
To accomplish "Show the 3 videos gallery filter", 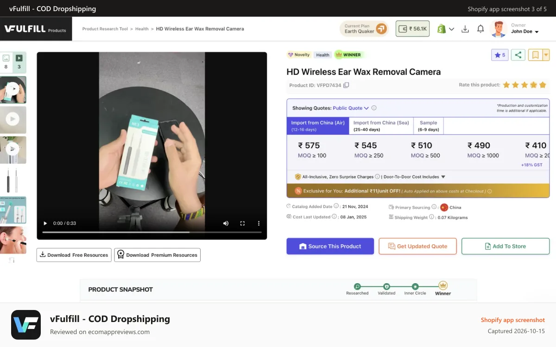I will coord(19,62).
